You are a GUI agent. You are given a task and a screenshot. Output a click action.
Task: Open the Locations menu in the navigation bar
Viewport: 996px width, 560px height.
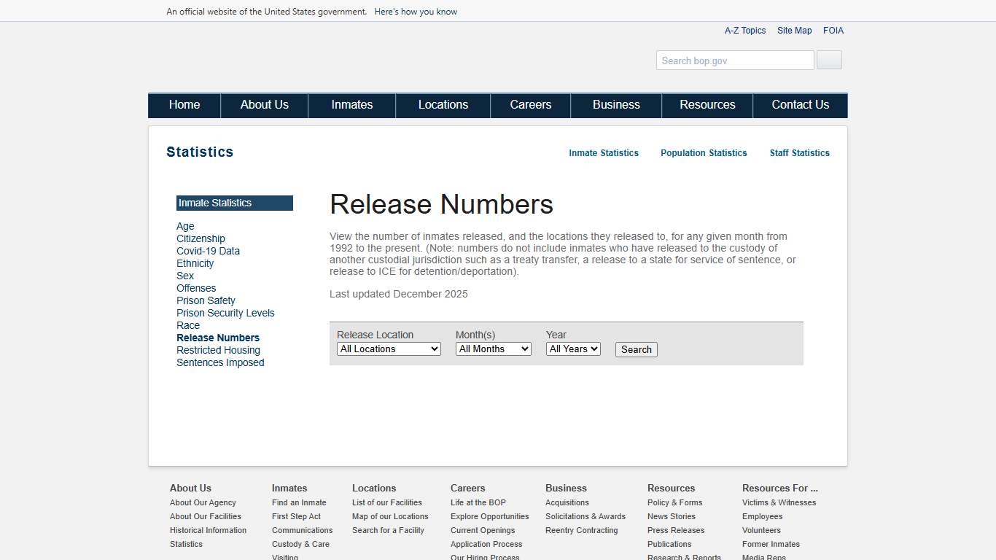(443, 105)
